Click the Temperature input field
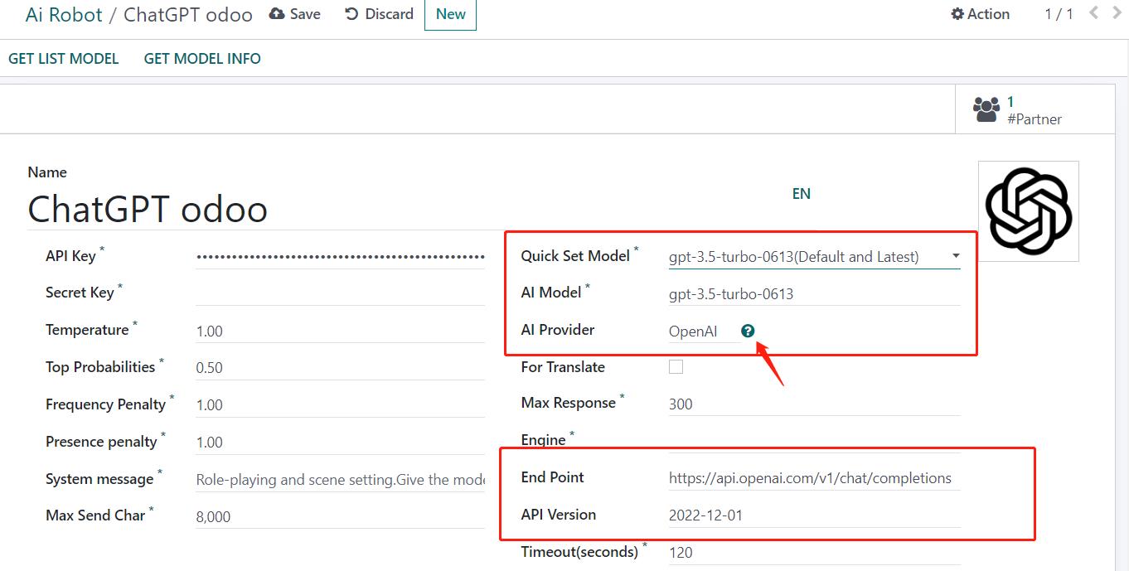 pos(340,331)
